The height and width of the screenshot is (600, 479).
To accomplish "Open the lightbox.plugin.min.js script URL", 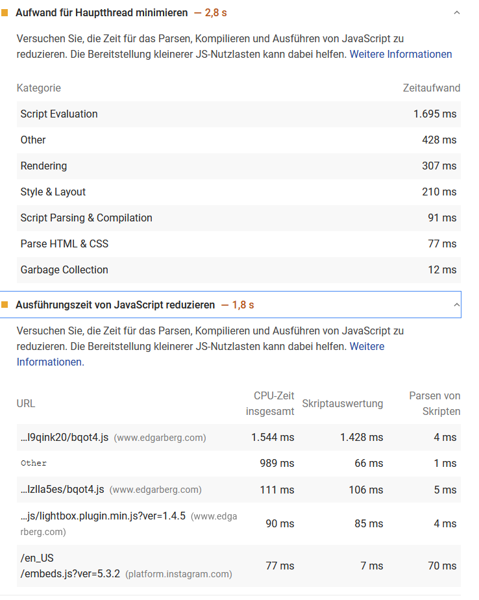I will [x=103, y=516].
